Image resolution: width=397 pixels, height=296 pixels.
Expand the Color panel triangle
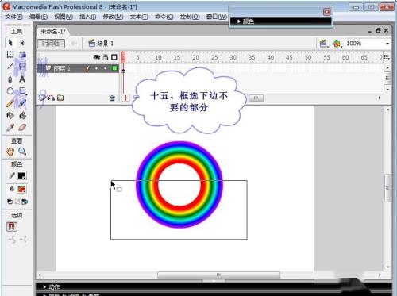point(238,21)
